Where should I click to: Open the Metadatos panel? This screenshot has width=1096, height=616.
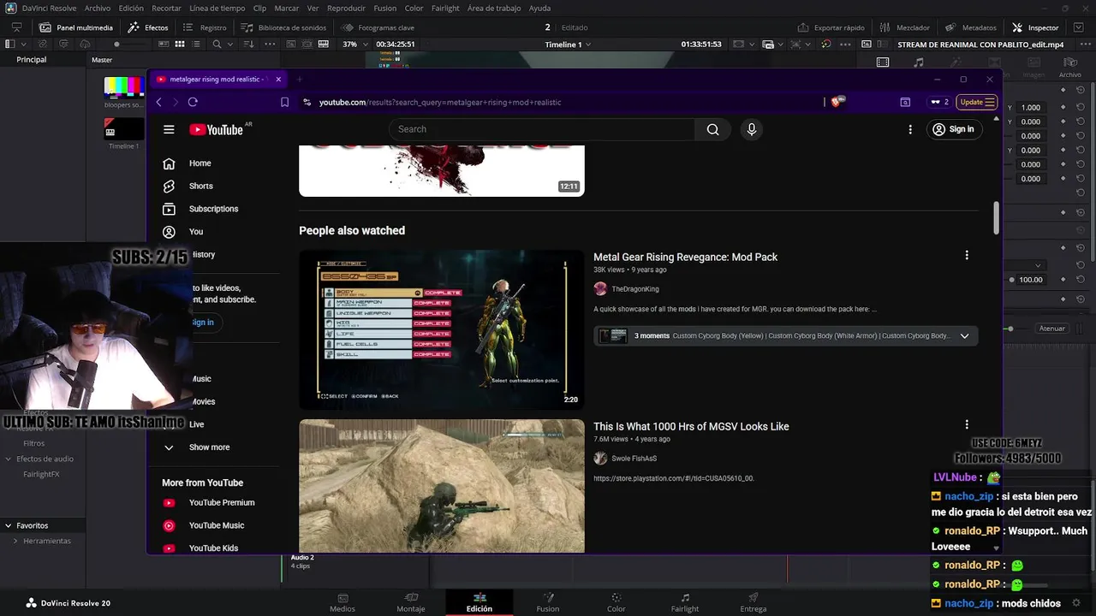tap(971, 27)
